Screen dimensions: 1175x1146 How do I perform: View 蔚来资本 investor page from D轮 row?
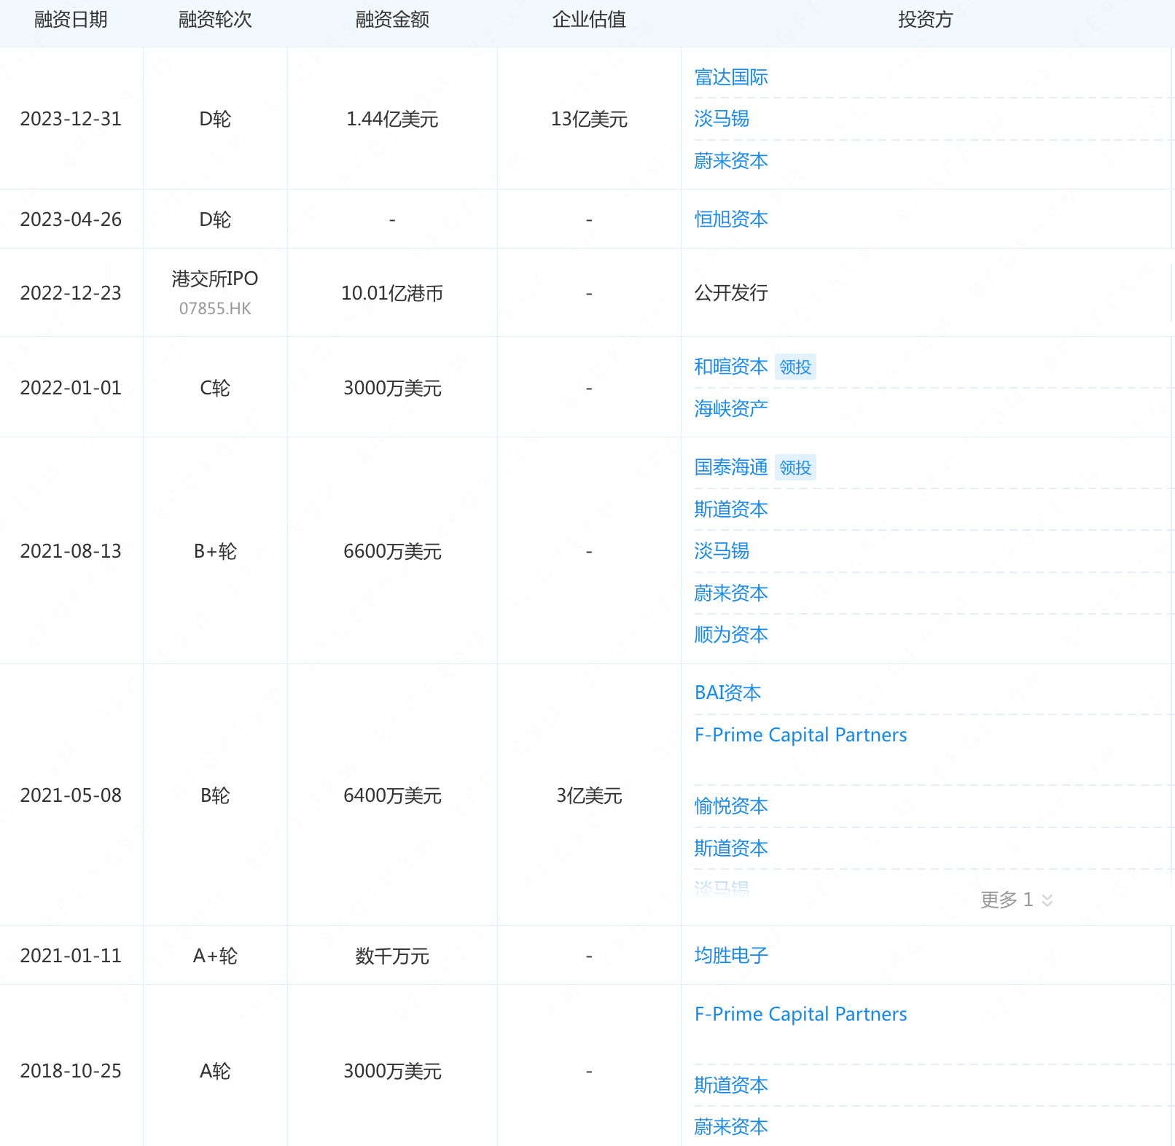730,161
